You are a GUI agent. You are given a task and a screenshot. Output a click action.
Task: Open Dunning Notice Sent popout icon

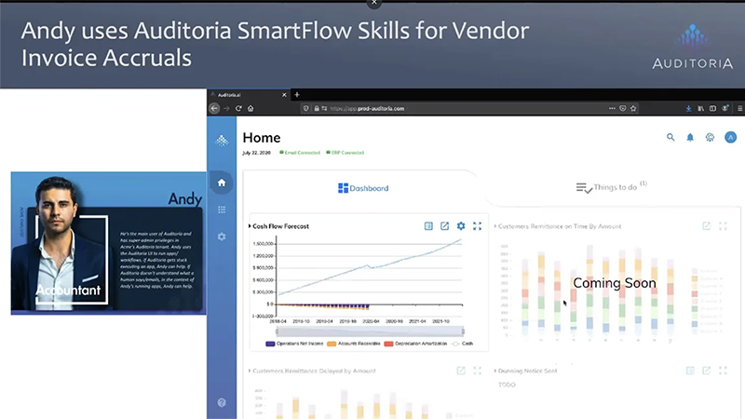[707, 371]
